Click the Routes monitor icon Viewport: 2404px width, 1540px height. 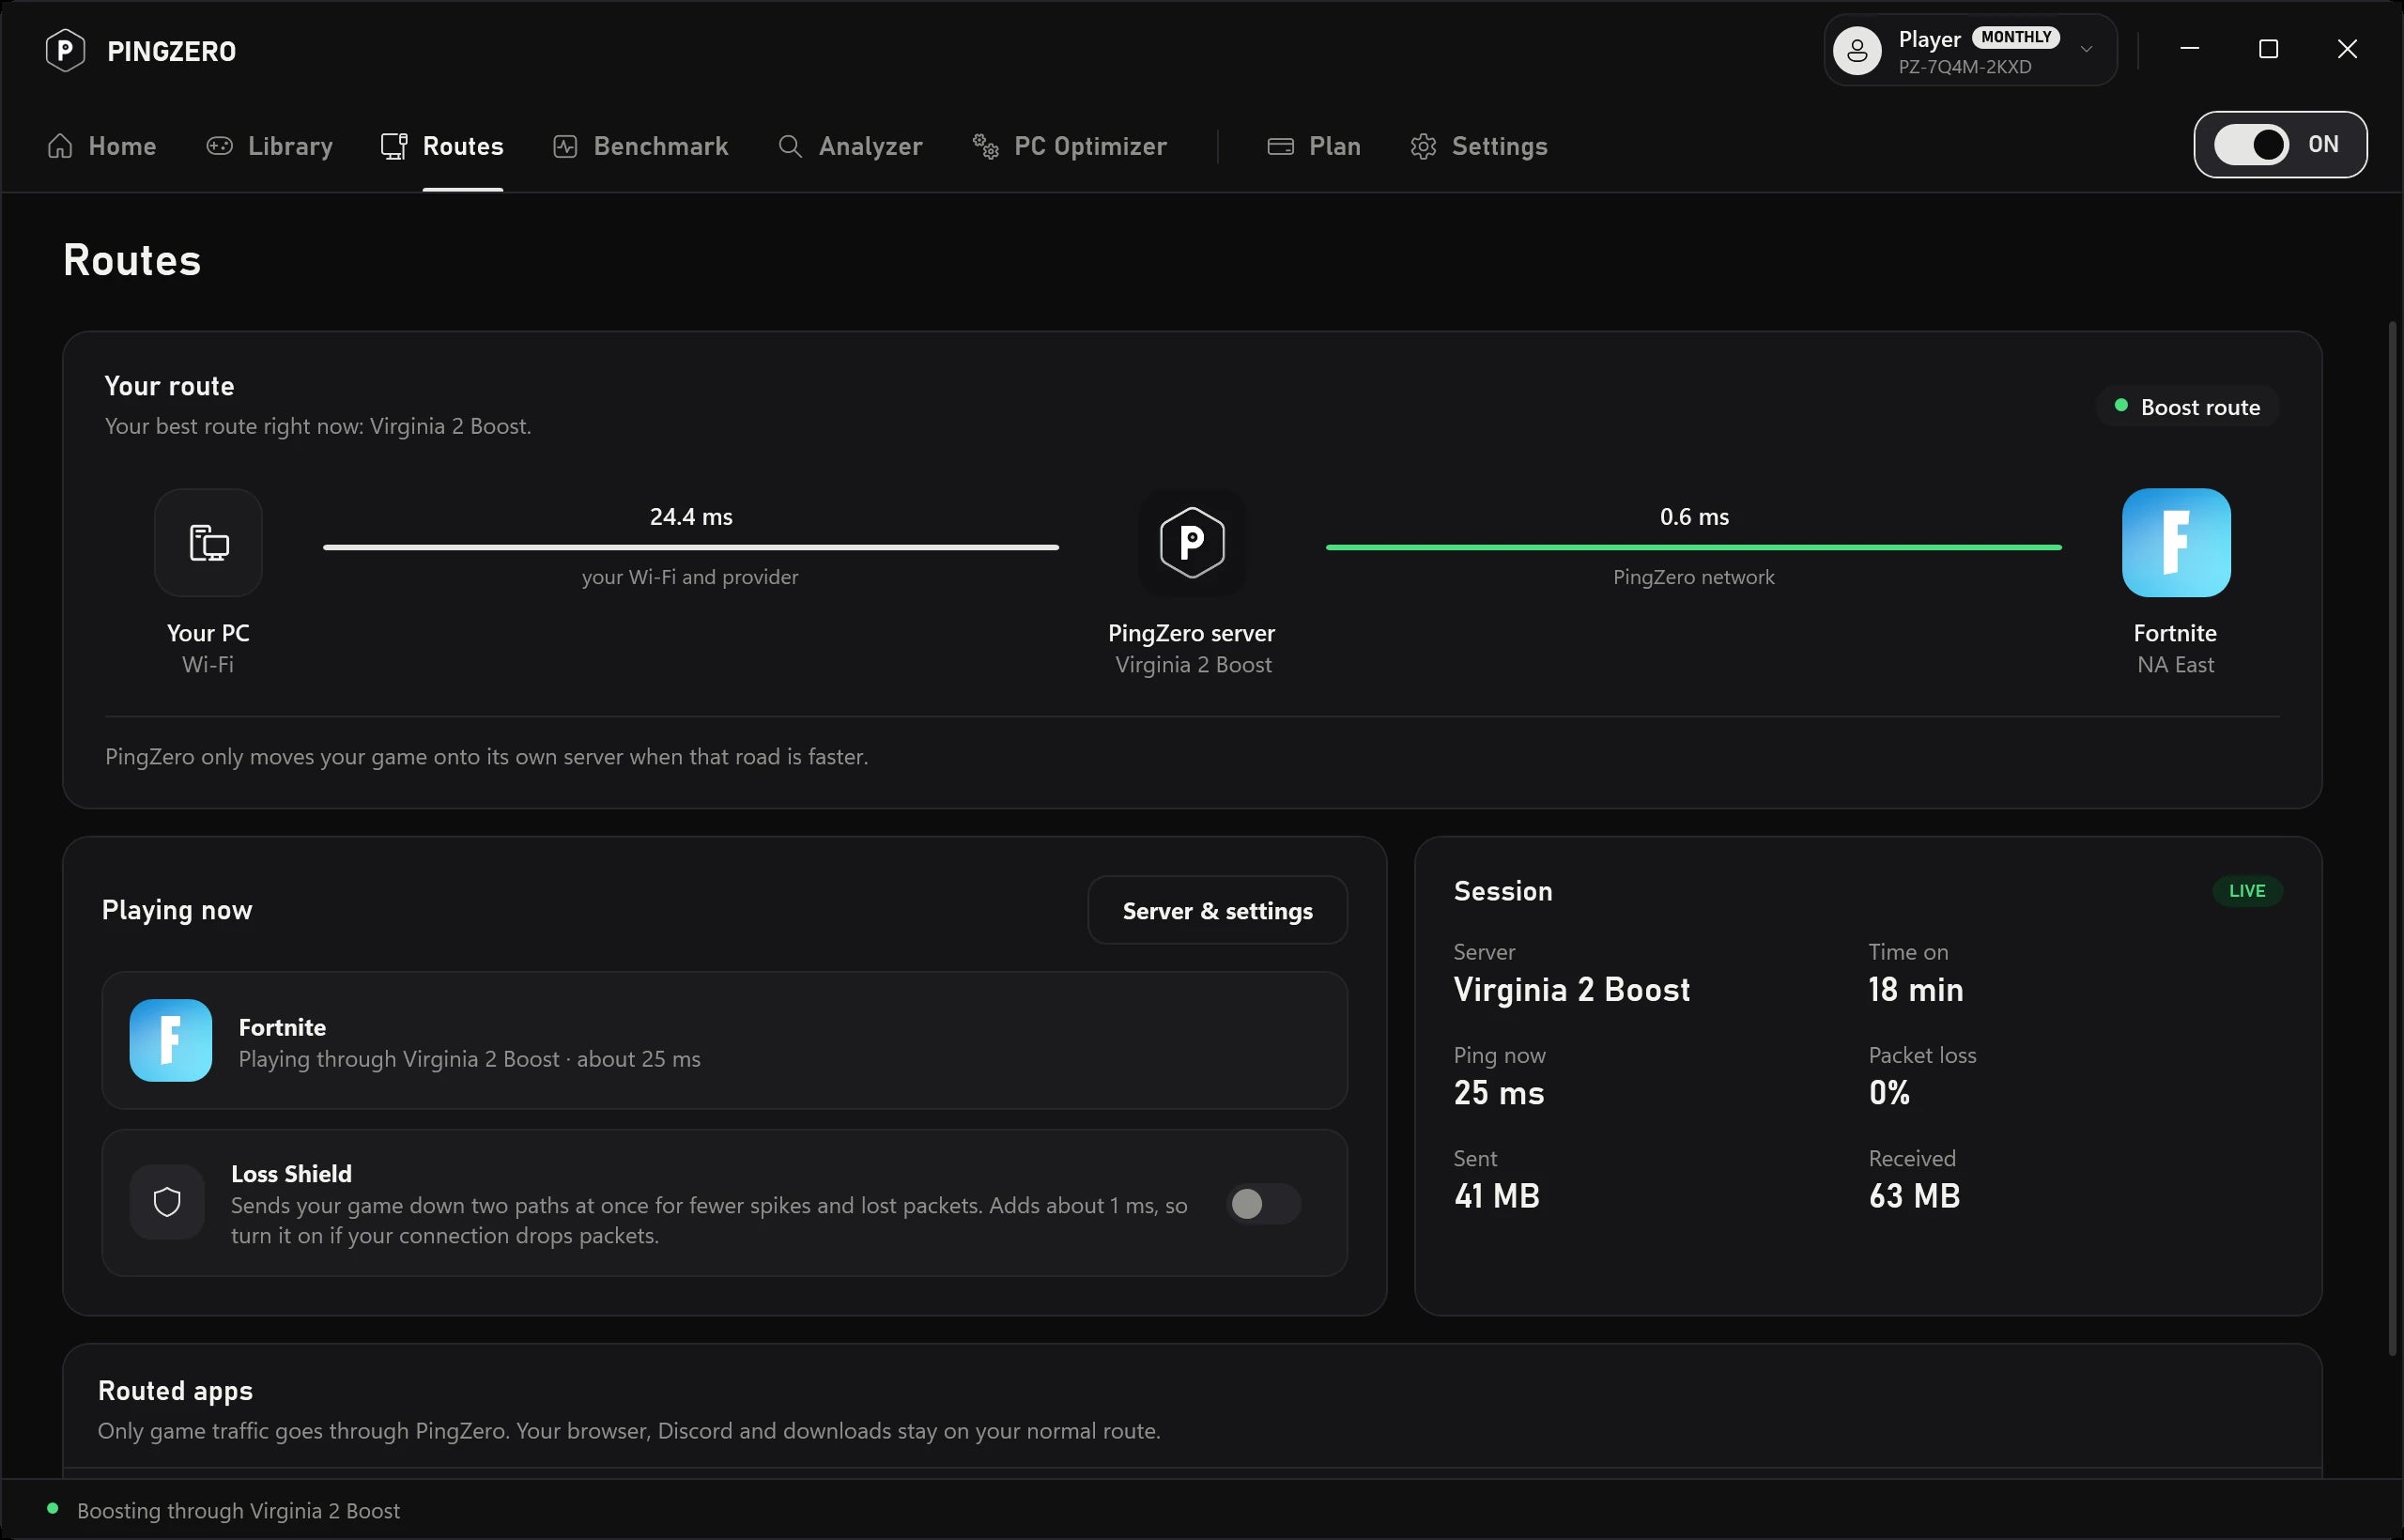pyautogui.click(x=394, y=146)
